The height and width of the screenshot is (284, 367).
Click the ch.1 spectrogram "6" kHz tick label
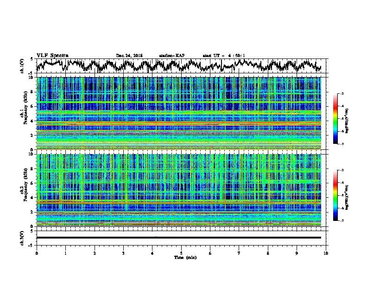[x=32, y=106]
